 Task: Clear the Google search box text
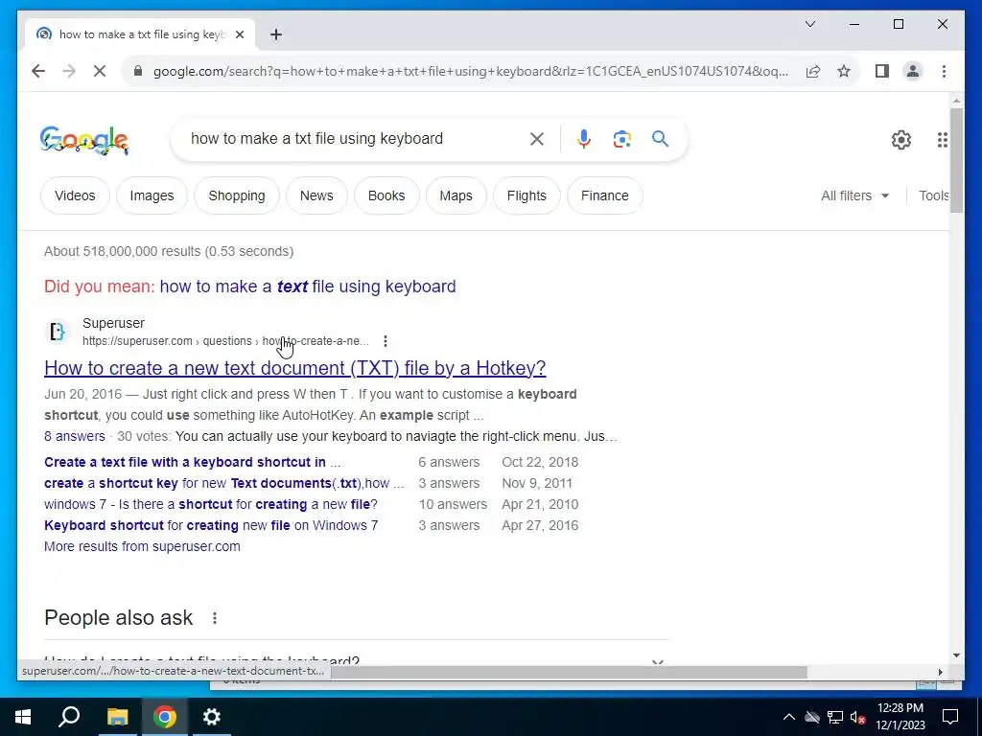coord(537,139)
